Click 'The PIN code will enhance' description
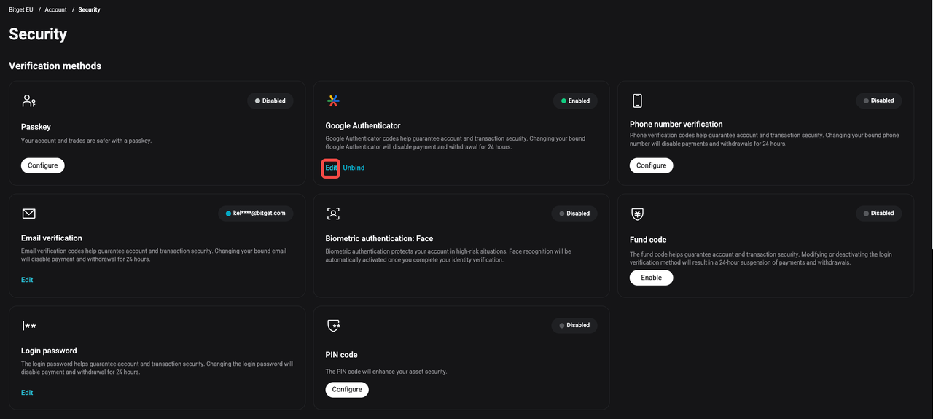 [x=386, y=372]
